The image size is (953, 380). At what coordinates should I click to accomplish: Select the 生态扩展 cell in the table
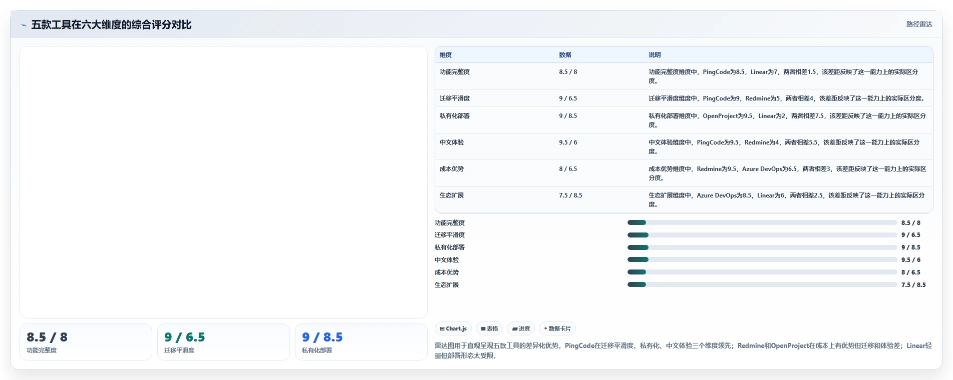[x=452, y=195]
